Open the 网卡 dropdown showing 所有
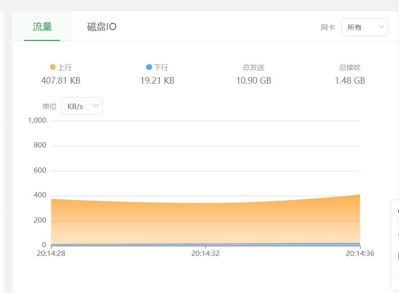399x293 pixels. click(x=364, y=27)
